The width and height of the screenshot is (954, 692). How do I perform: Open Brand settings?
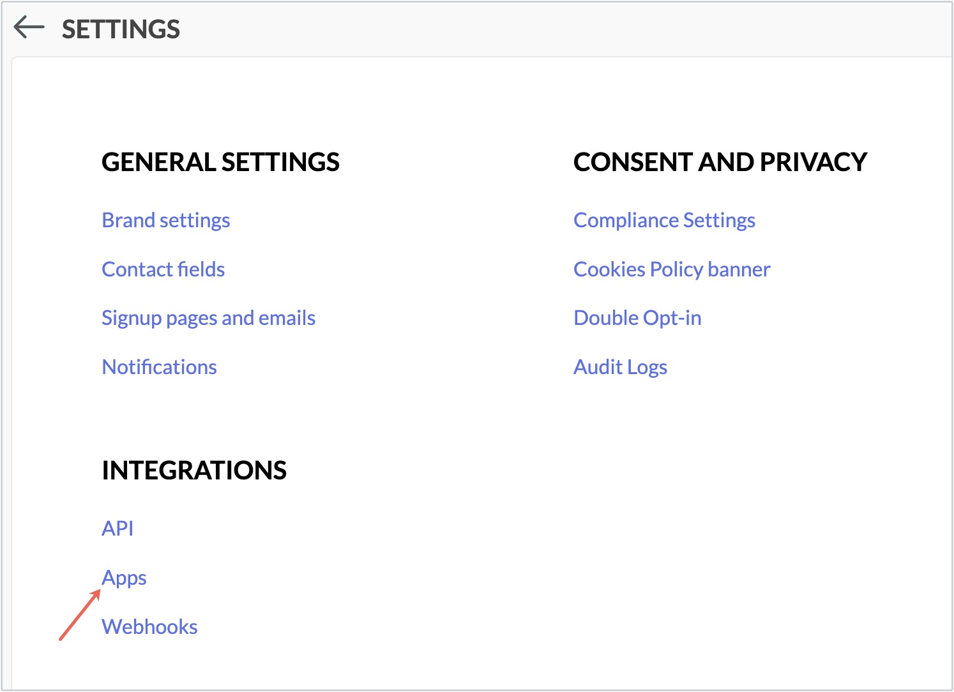(x=165, y=220)
